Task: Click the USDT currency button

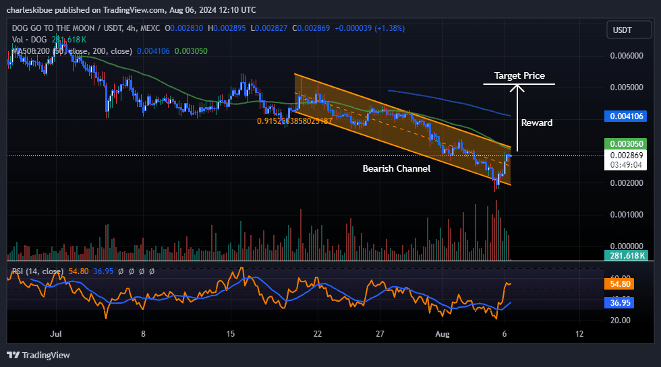Action: (x=629, y=30)
